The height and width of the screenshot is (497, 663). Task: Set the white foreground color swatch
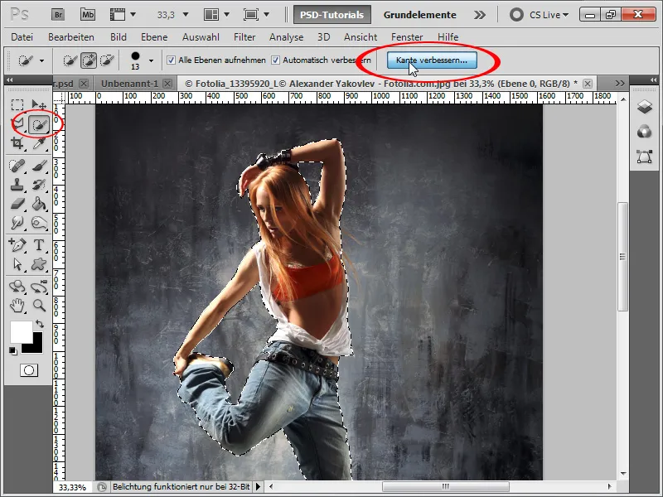pyautogui.click(x=20, y=331)
